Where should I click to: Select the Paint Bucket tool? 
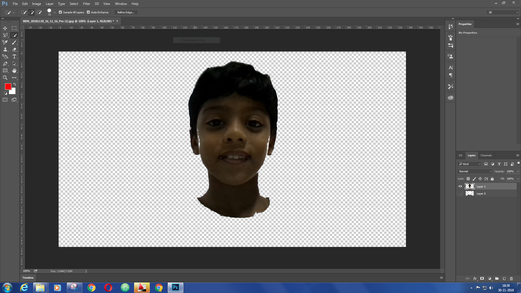tap(5, 56)
